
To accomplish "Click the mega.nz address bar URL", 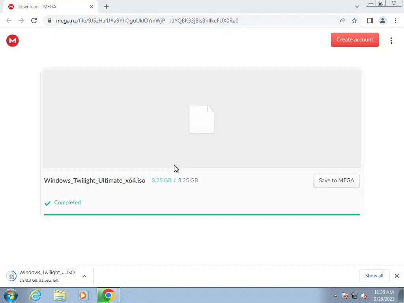I will click(x=147, y=21).
